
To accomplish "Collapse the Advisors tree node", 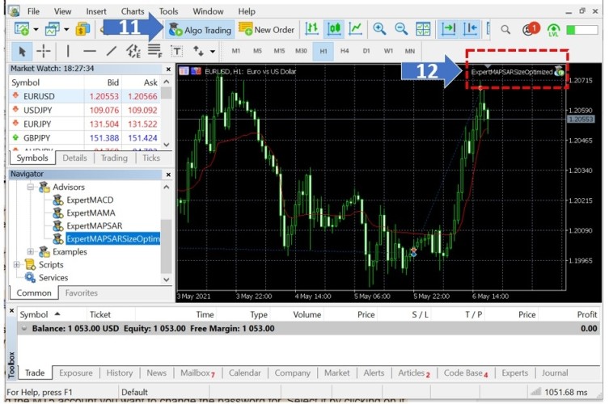I will (32, 187).
